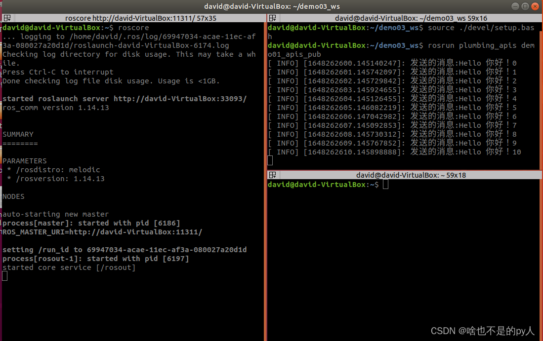543x341 pixels.
Task: Click the 'Done checking log file disk usage' line
Action: [x=111, y=81]
